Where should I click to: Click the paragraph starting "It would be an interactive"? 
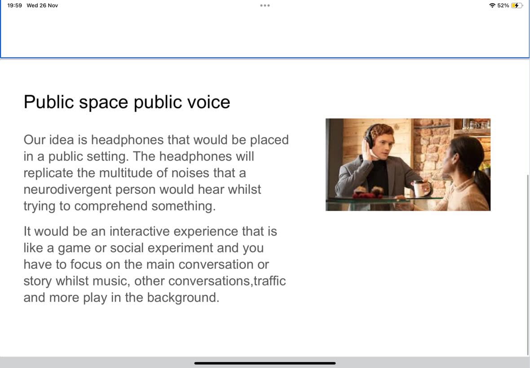(155, 264)
